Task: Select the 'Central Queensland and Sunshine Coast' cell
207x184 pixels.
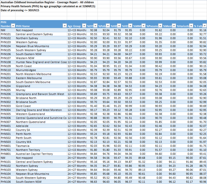Action: [41, 118]
